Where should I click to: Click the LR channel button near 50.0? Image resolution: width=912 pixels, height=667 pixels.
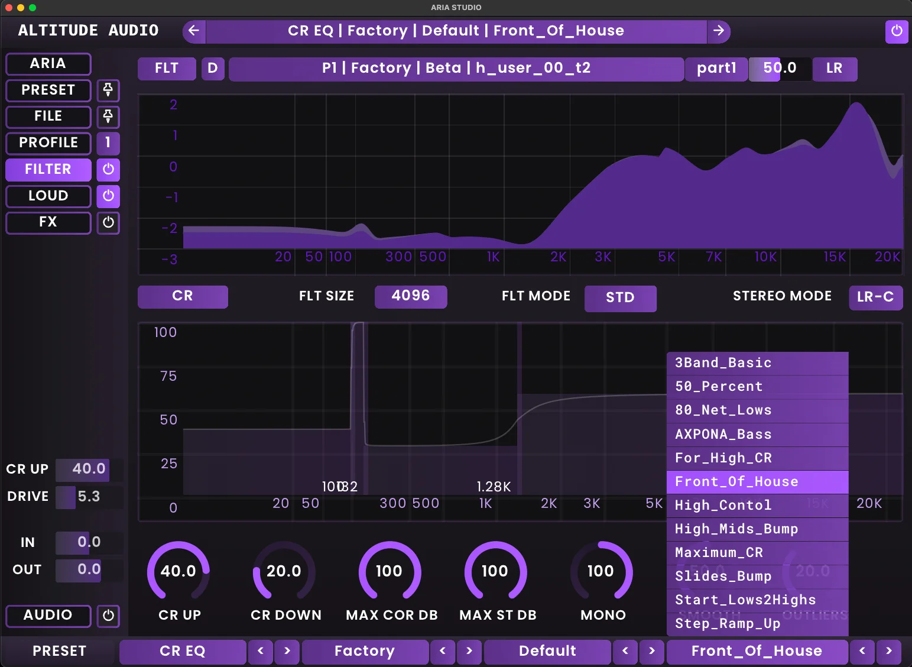click(835, 69)
